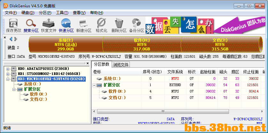This screenshot has width=268, height=133.
Task: Click the red NTFS cell of 系统(I:)
Action: (175, 78)
